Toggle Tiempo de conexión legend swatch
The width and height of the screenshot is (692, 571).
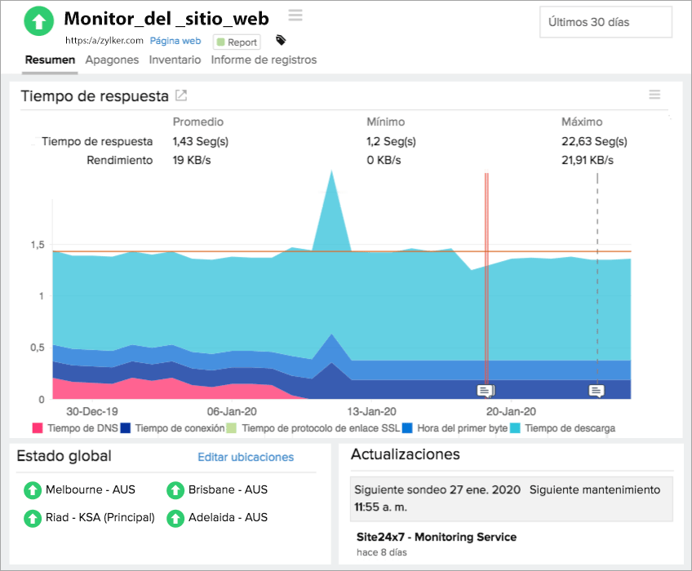coord(126,428)
